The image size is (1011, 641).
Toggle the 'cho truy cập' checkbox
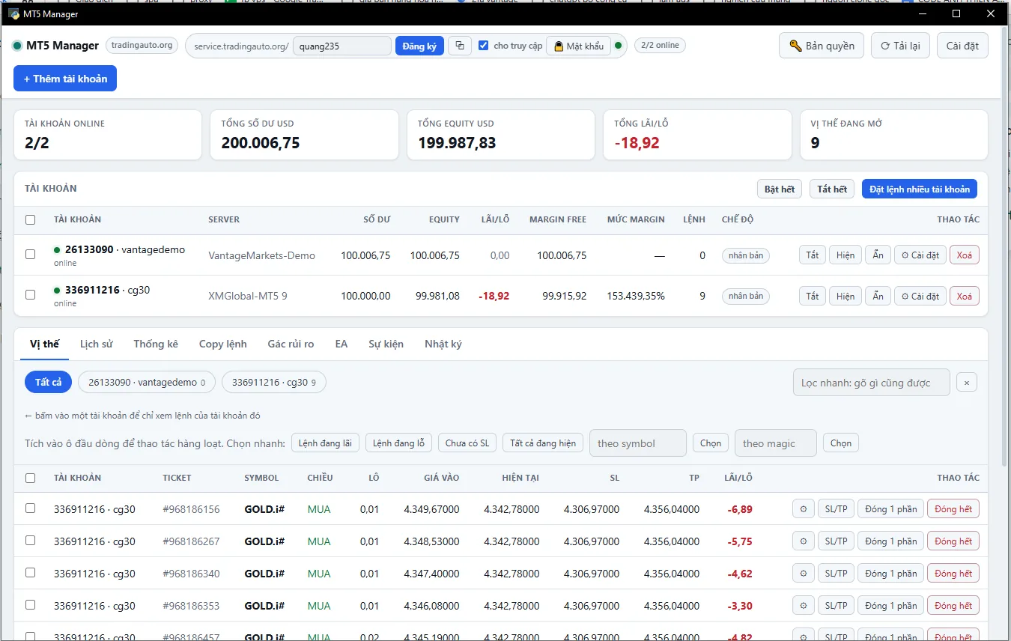click(484, 46)
